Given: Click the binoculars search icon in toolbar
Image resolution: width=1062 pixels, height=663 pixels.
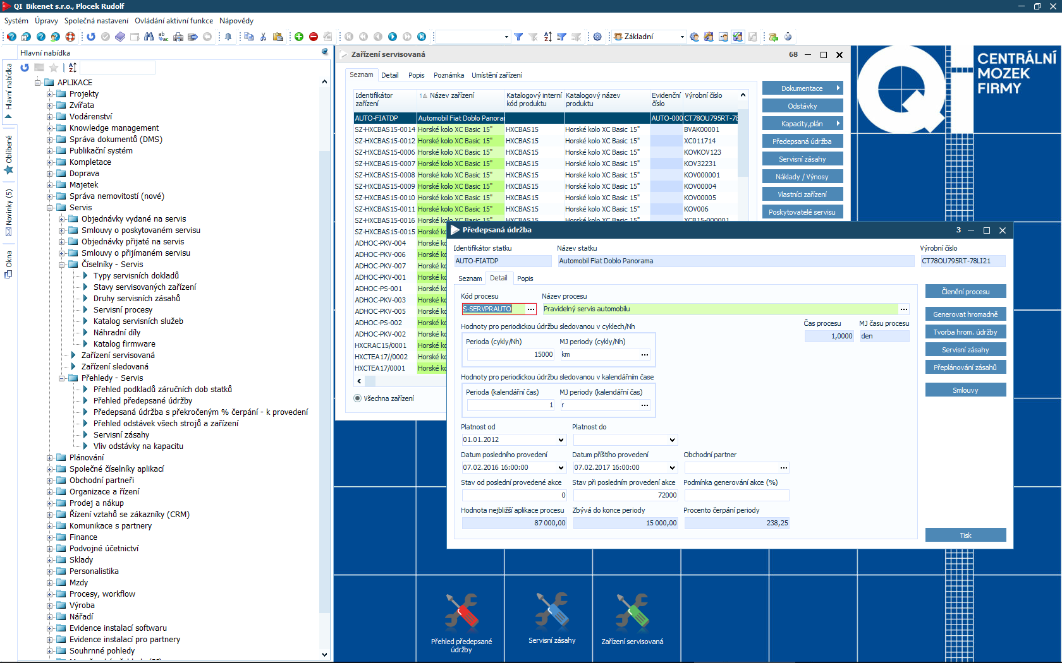Looking at the screenshot, I should click(149, 37).
